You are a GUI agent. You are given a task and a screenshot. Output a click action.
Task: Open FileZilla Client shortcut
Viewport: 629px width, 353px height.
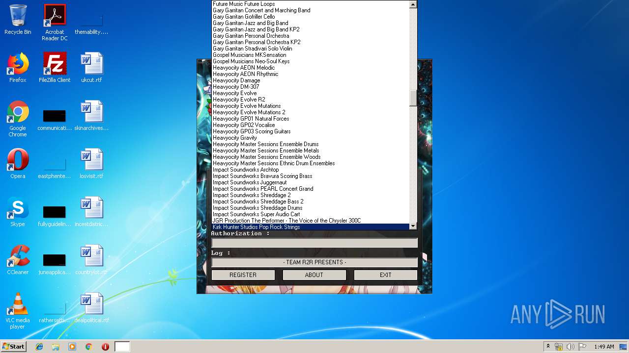[x=55, y=68]
